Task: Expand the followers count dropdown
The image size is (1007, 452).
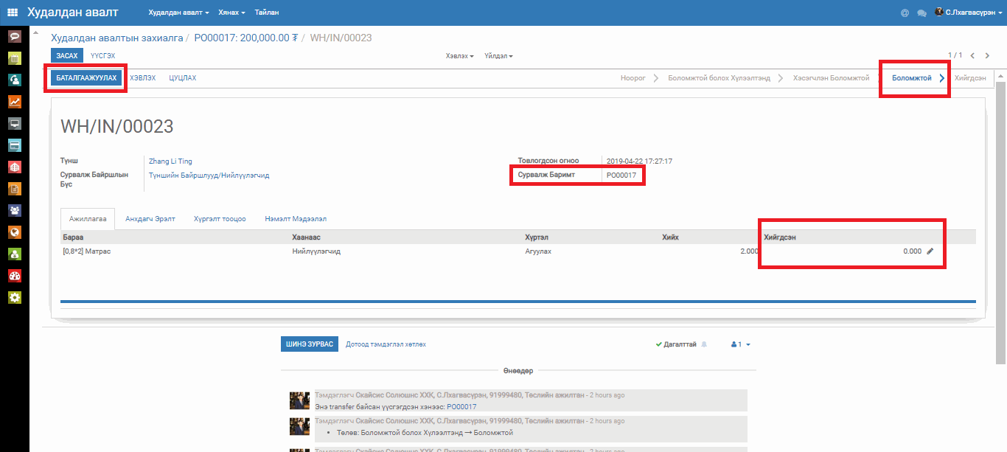Action: click(x=740, y=344)
